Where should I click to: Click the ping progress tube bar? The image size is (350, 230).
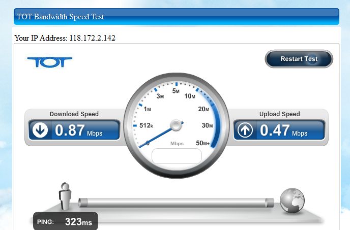pos(176,203)
